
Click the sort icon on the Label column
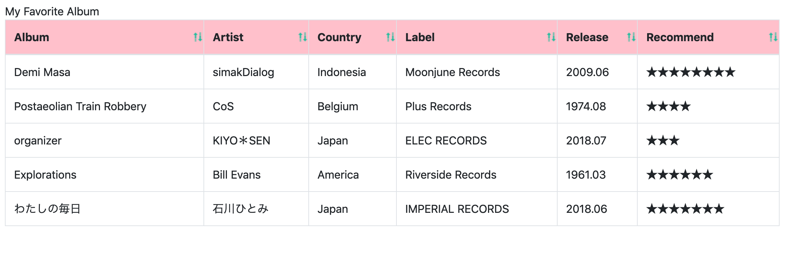[x=551, y=37]
